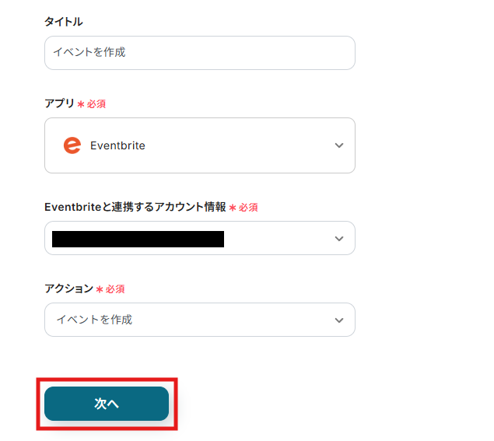Viewport: 494px width, 441px height.
Task: Click 必須 text beside アカウント情報 label
Action: [x=248, y=208]
